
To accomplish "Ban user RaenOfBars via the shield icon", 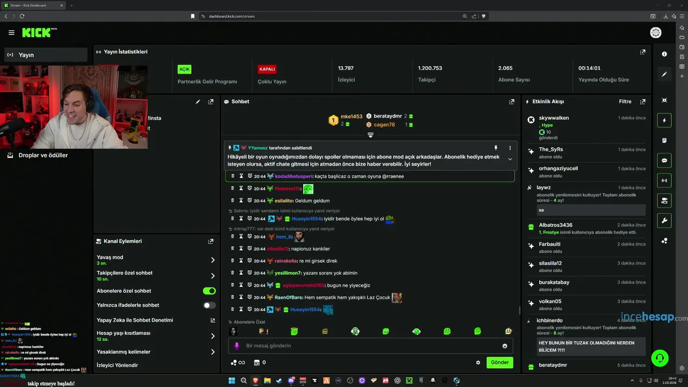I will [x=250, y=297].
